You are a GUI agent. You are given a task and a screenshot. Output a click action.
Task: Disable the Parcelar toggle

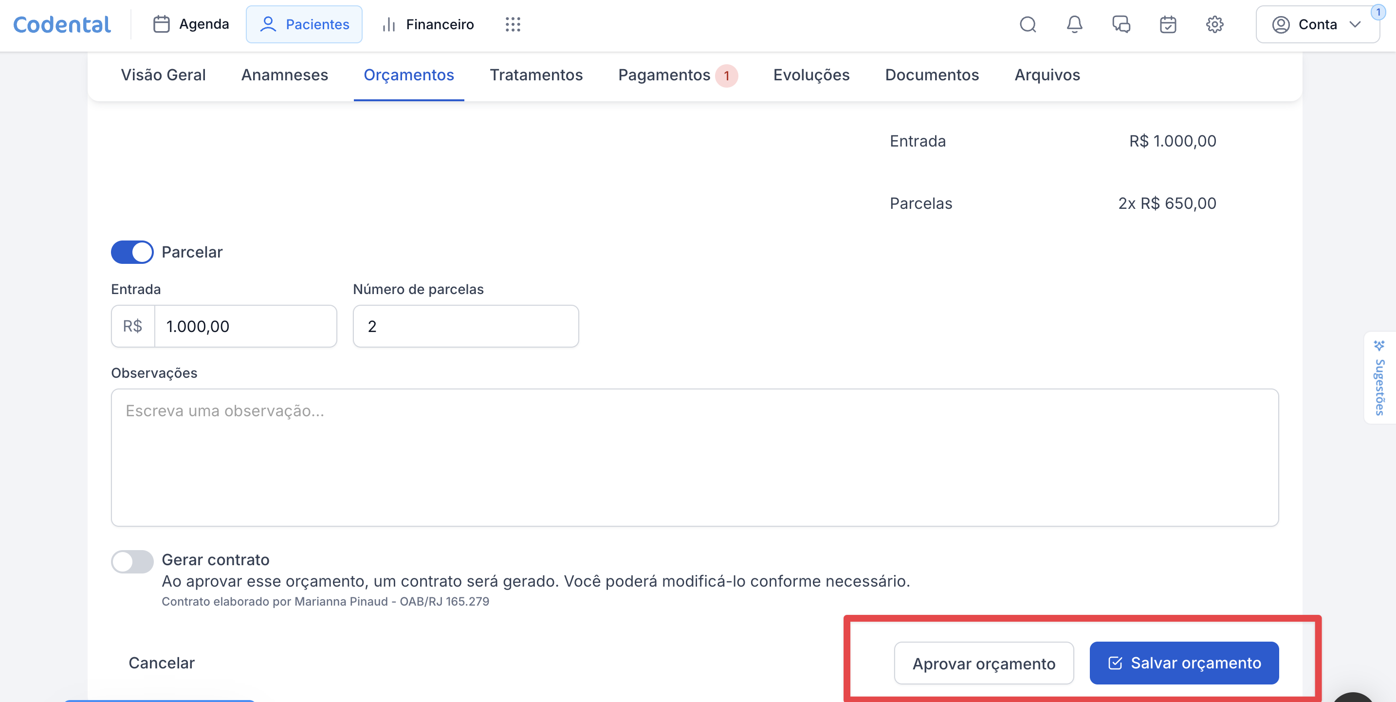click(x=132, y=252)
